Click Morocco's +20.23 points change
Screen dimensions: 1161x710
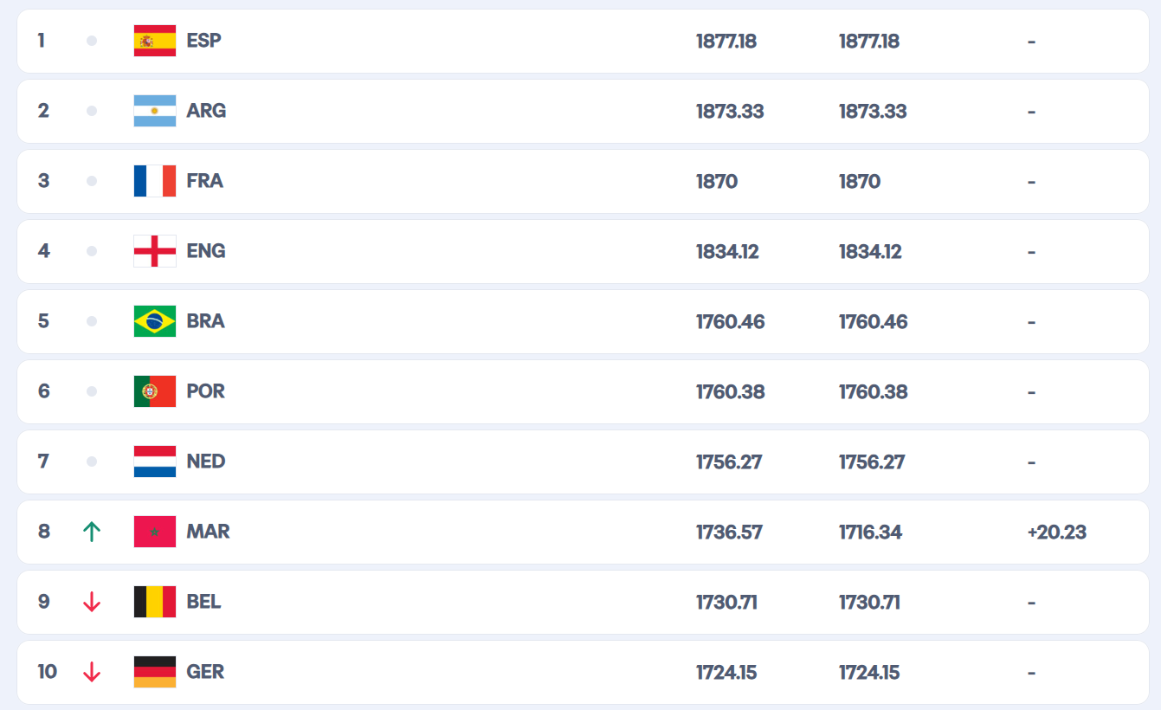[1056, 532]
